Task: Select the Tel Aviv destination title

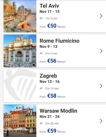Action: pos(49,6)
